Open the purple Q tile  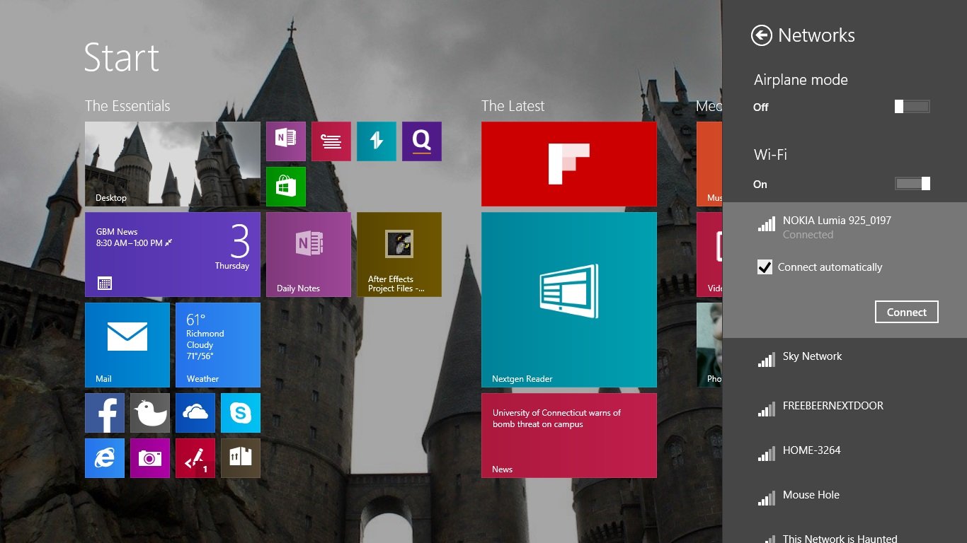pos(422,141)
